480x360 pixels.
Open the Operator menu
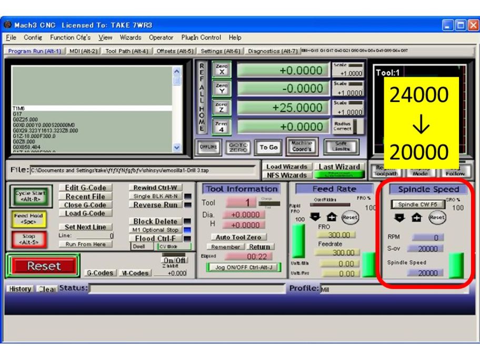point(161,37)
